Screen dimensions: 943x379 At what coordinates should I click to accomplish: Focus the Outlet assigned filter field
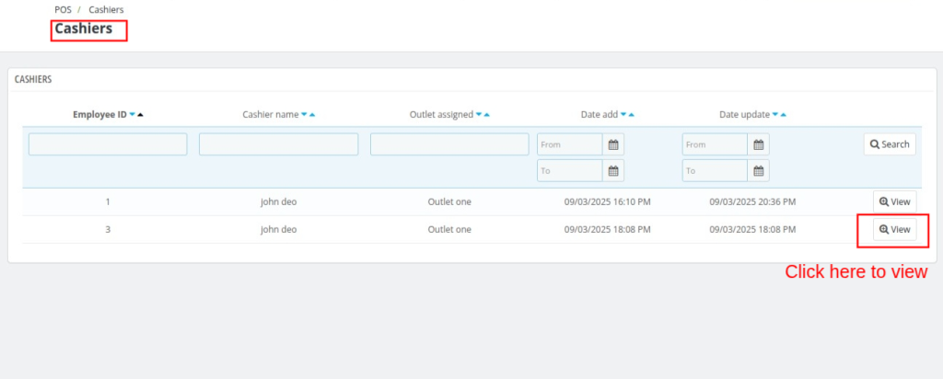click(449, 144)
